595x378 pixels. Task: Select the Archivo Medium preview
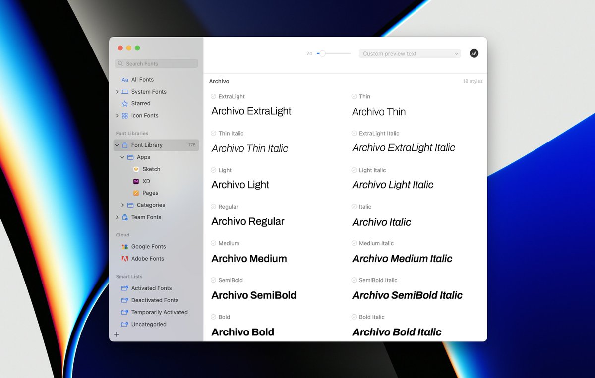coord(249,258)
